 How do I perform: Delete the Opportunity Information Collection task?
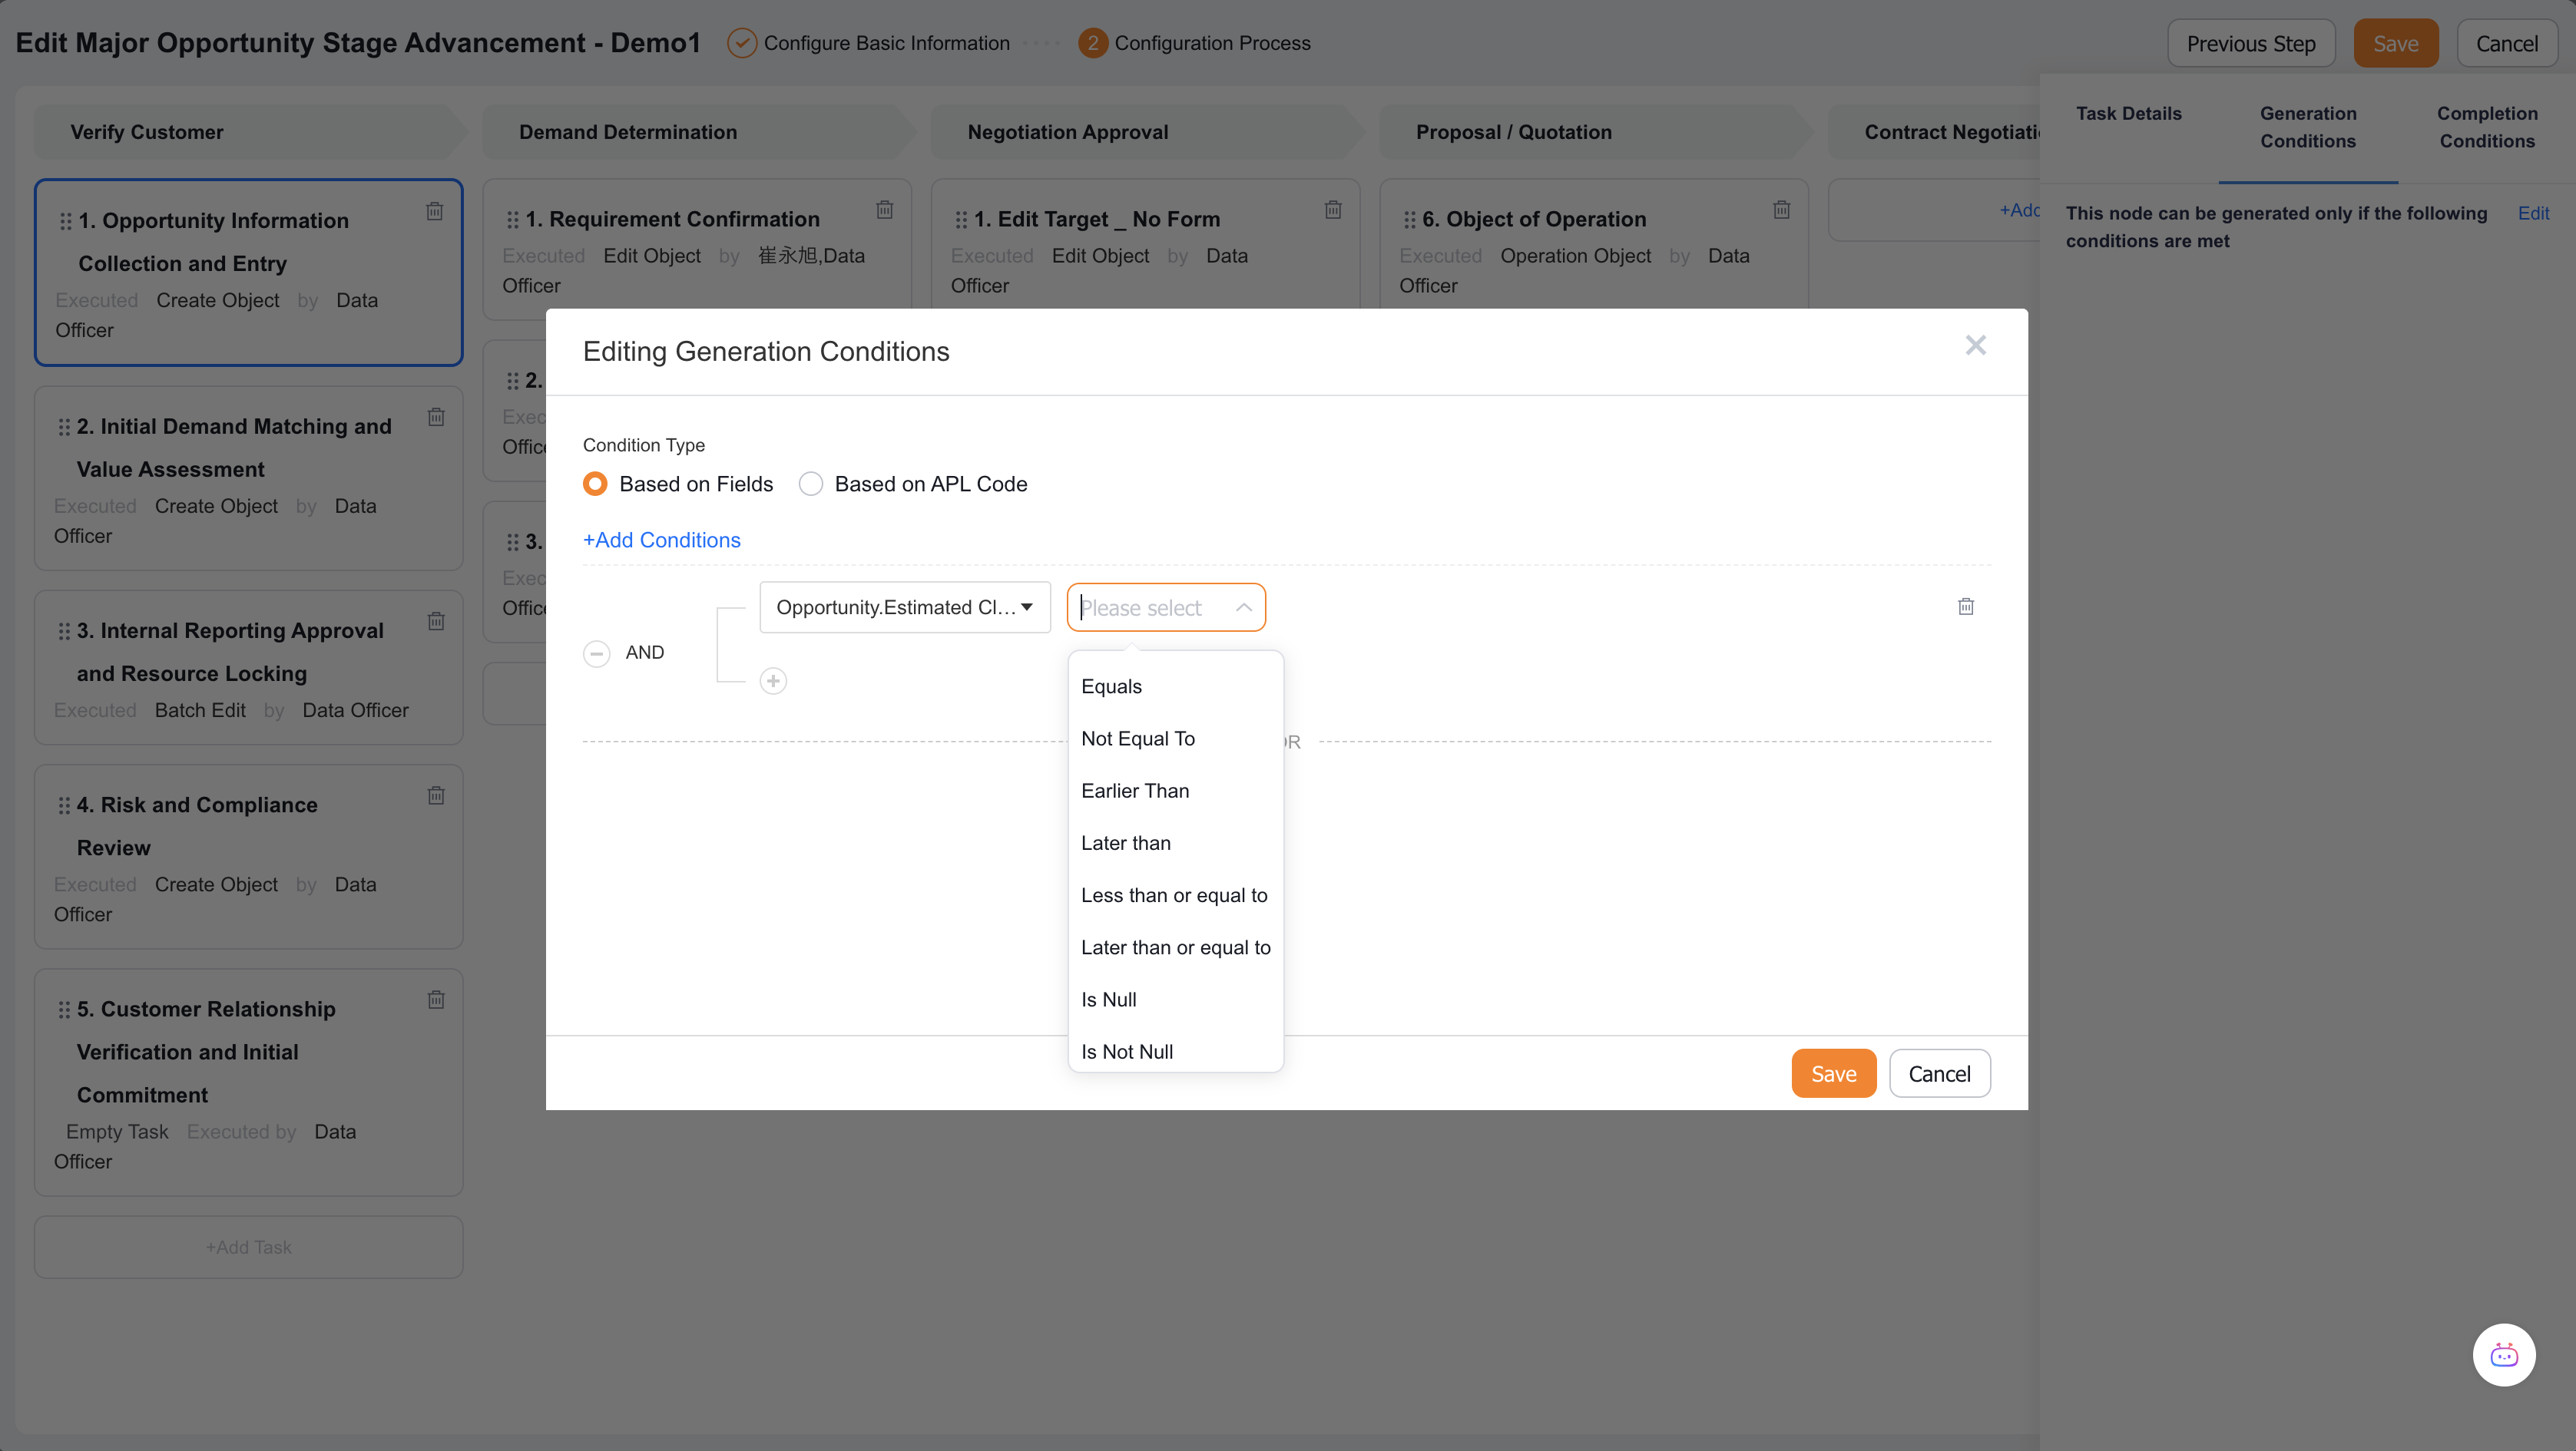pyautogui.click(x=434, y=211)
